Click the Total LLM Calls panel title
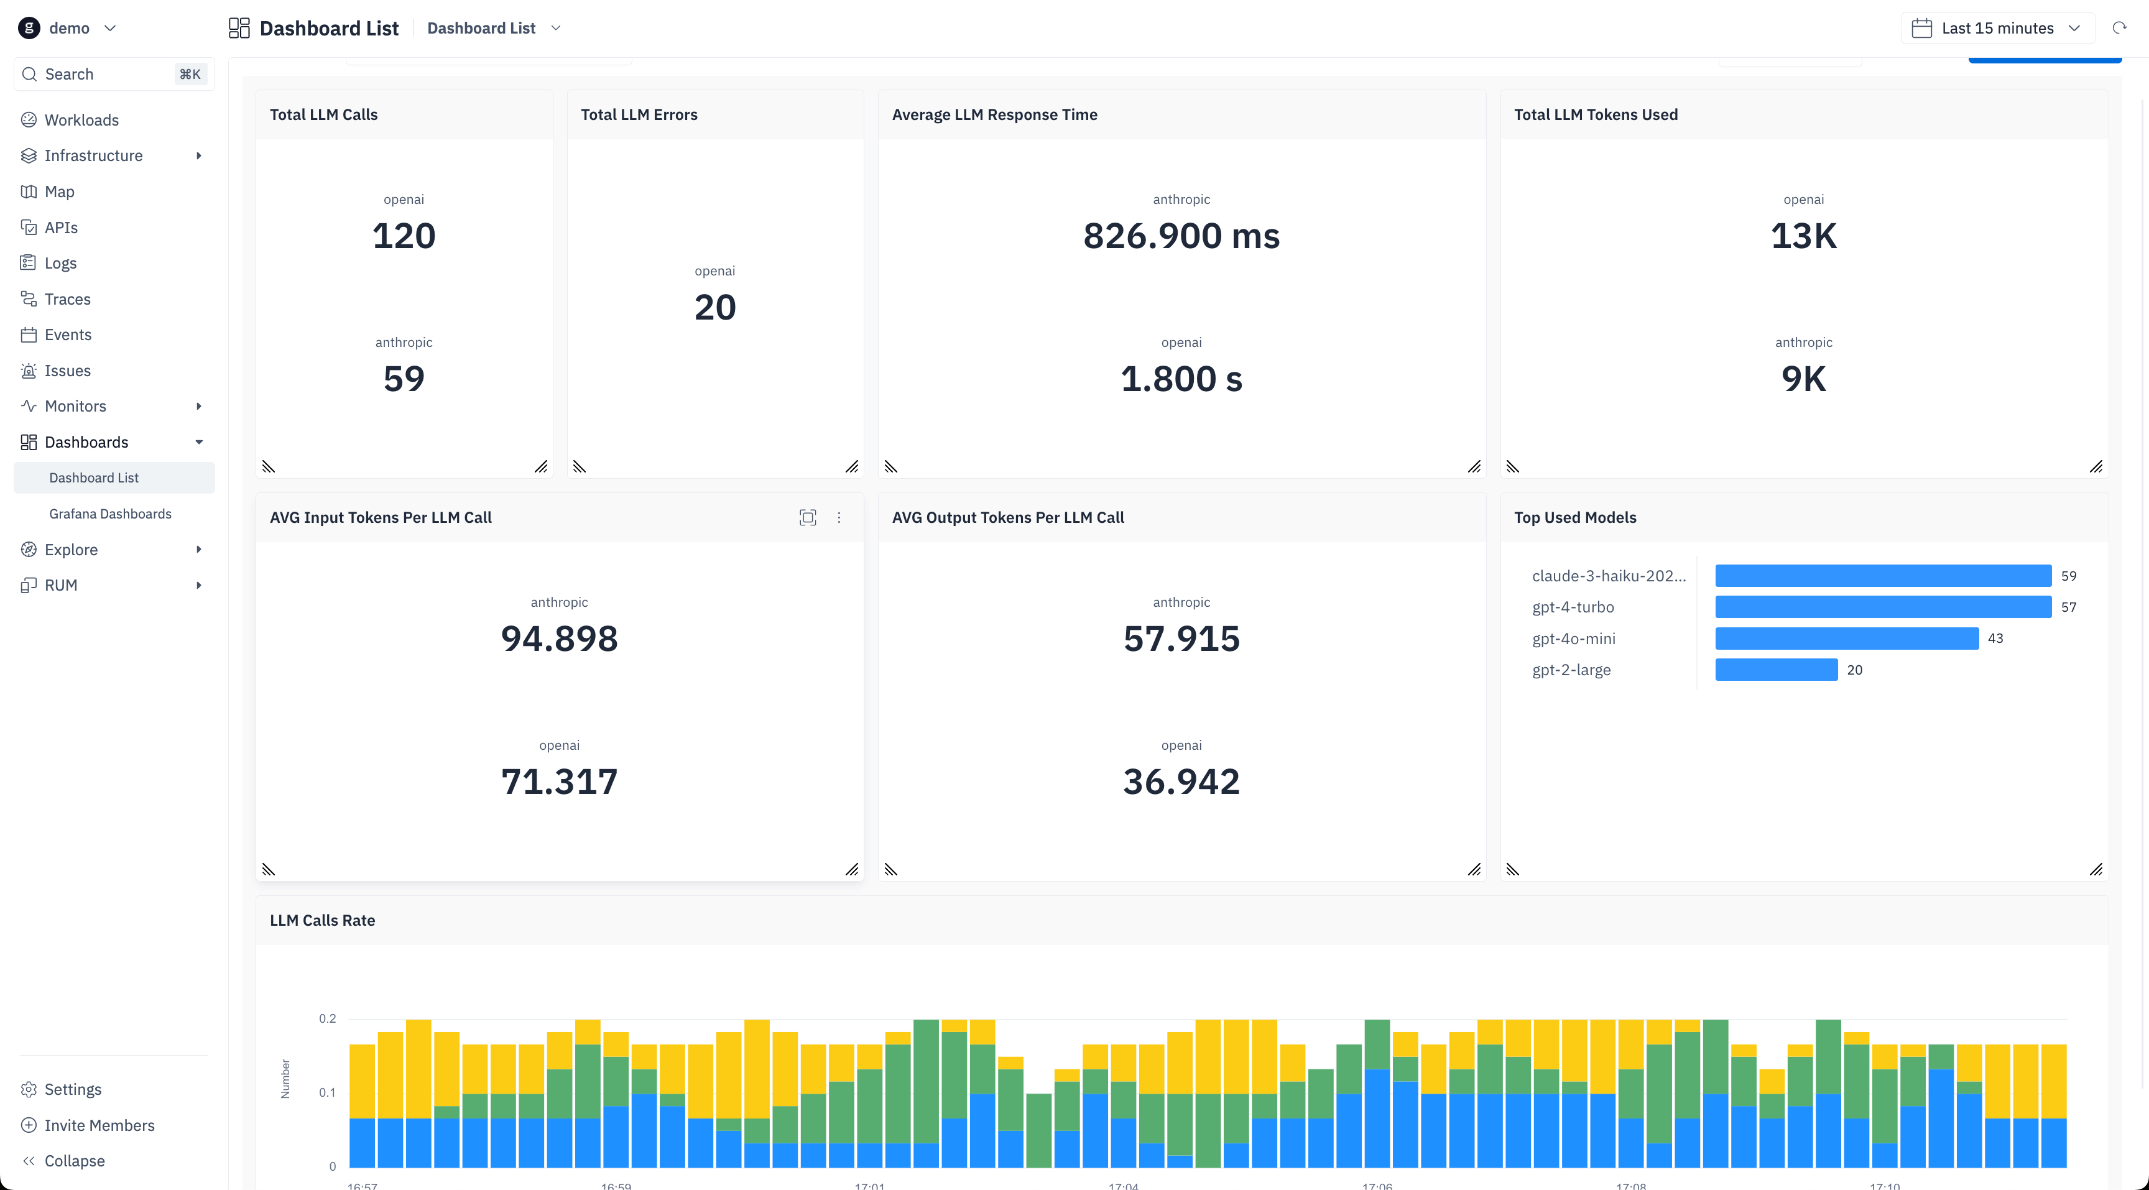The image size is (2149, 1190). (x=324, y=115)
